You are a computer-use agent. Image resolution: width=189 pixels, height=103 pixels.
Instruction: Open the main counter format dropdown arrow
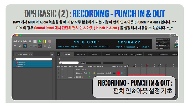click(98, 42)
